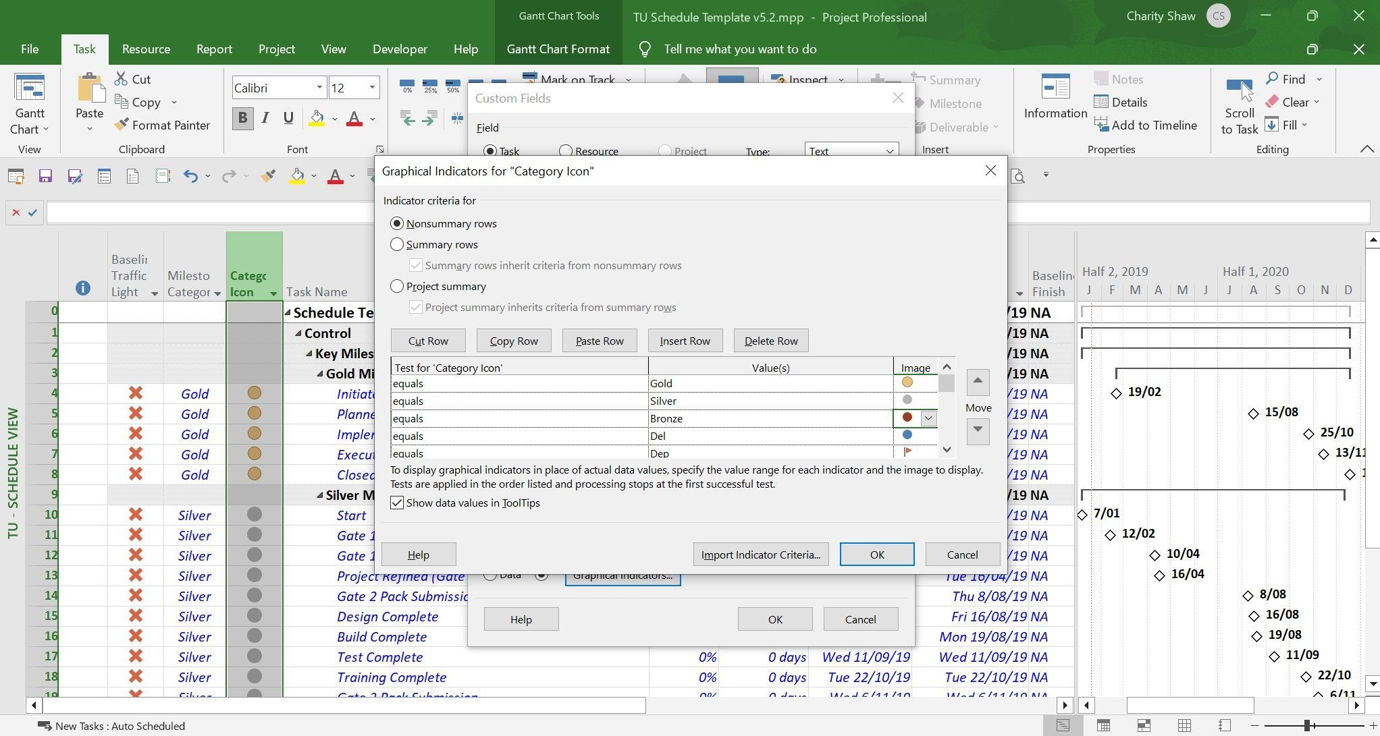Click the Insert Row button
Viewport: 1380px width, 736px height.
685,340
